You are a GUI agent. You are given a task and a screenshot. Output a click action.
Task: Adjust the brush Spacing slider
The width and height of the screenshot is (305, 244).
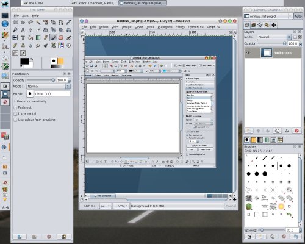(271, 230)
